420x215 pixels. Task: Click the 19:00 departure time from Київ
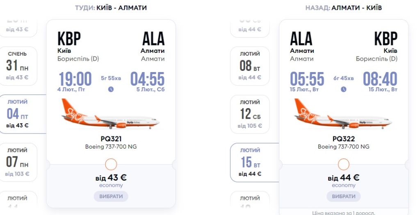pyautogui.click(x=75, y=79)
